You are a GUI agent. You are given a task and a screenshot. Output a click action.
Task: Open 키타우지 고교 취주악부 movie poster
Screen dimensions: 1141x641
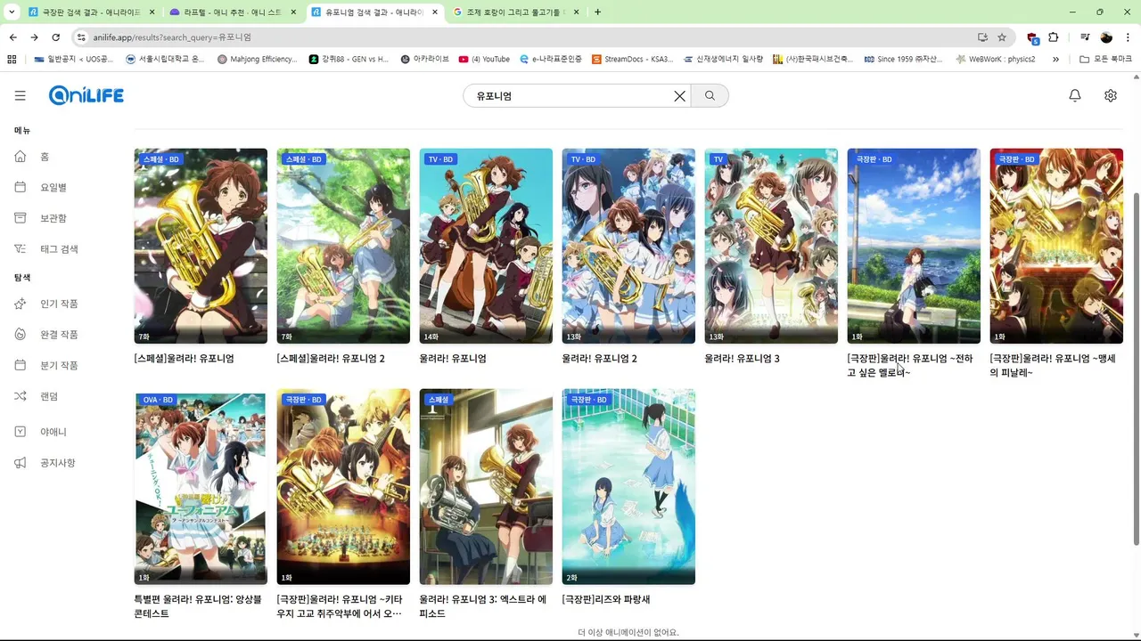(343, 486)
